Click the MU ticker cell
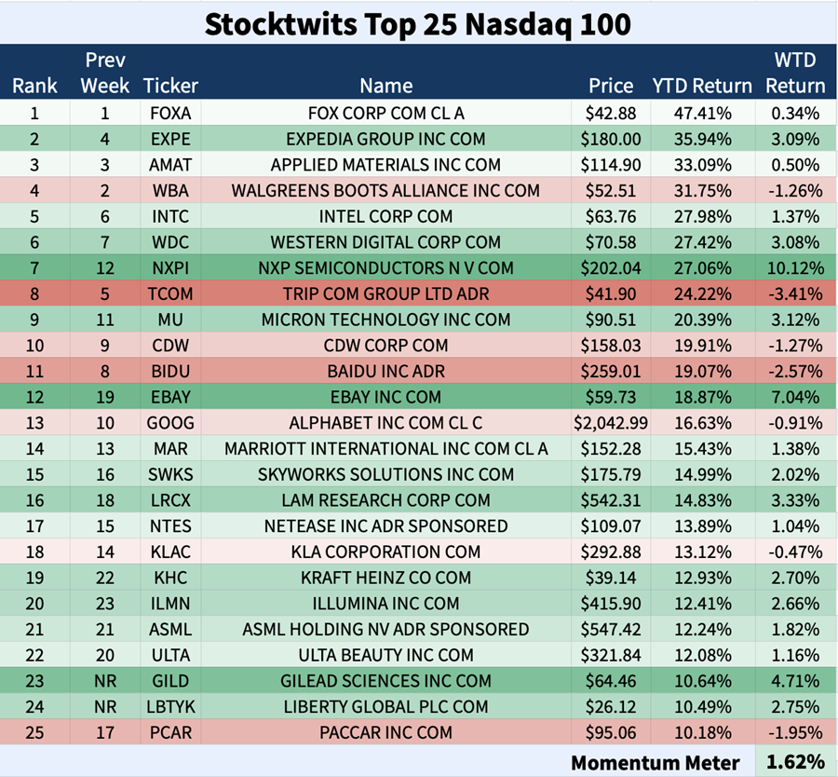Screen dimensions: 838x777 pos(170,320)
